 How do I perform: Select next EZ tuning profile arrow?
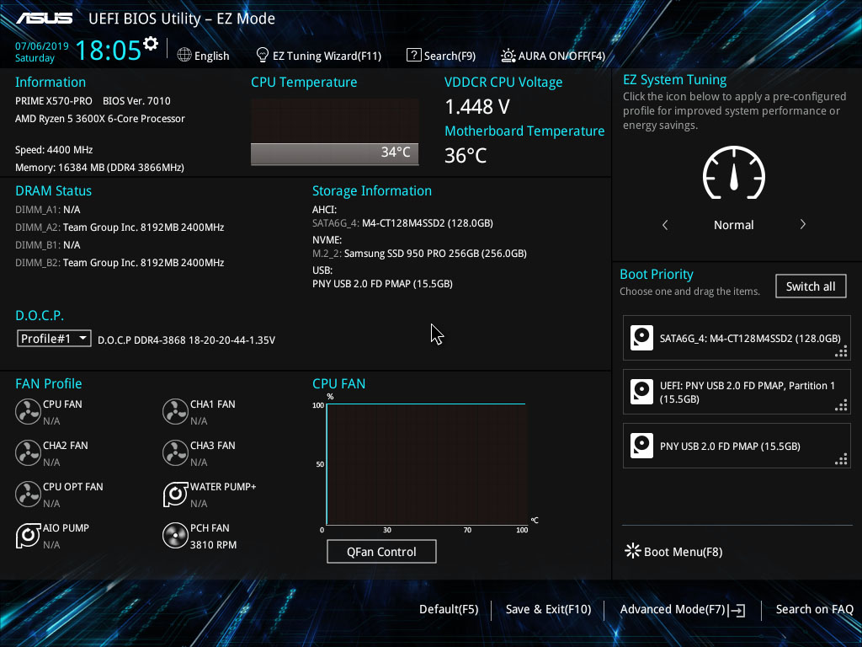coord(802,224)
